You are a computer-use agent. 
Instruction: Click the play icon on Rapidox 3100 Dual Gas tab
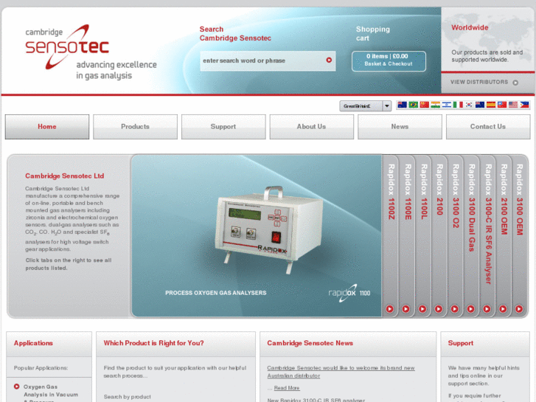click(x=470, y=309)
